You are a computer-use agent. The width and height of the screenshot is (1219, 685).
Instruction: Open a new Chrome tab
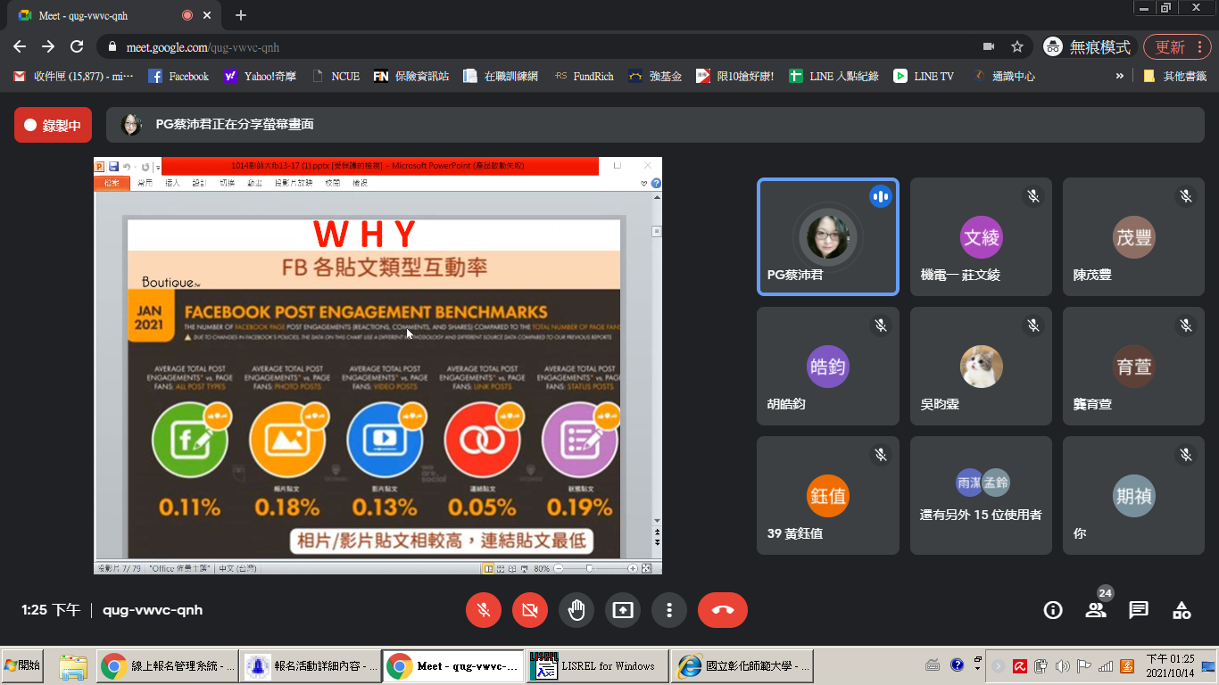(241, 15)
